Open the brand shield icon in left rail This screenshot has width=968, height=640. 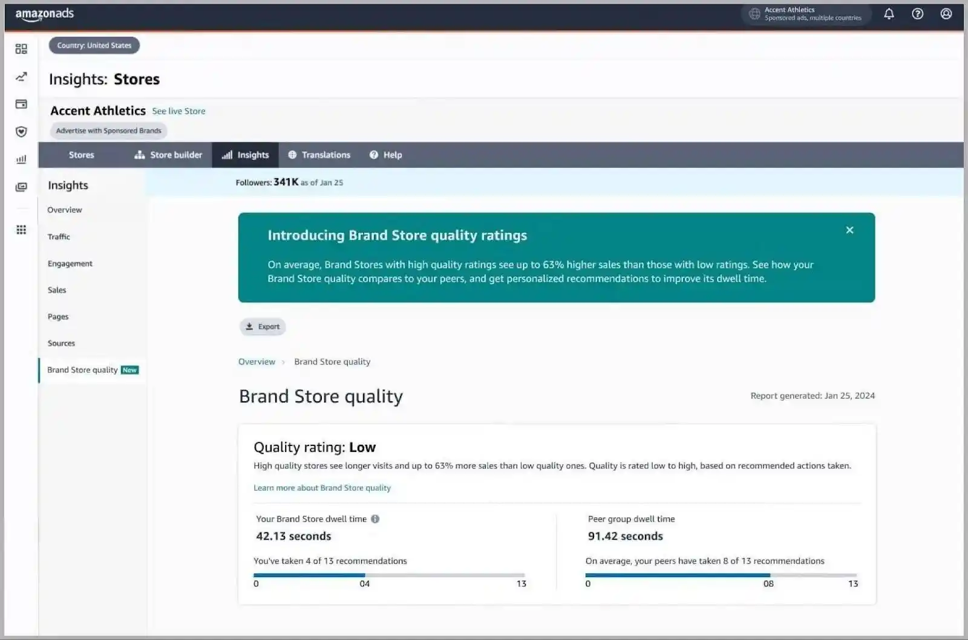click(x=21, y=132)
